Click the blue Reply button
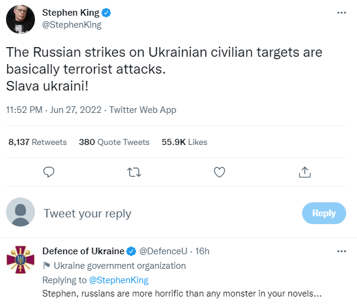357x305 pixels. click(324, 213)
